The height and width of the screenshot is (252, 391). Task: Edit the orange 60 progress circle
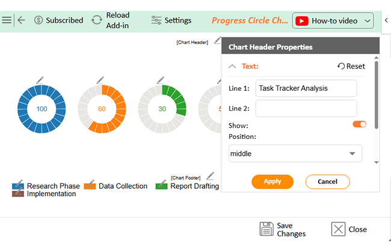[x=100, y=80]
